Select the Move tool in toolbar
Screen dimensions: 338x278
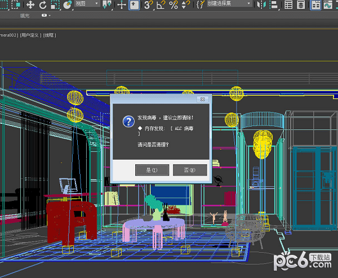tap(30, 5)
